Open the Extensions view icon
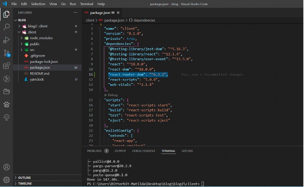304x187 pixels. point(6,66)
